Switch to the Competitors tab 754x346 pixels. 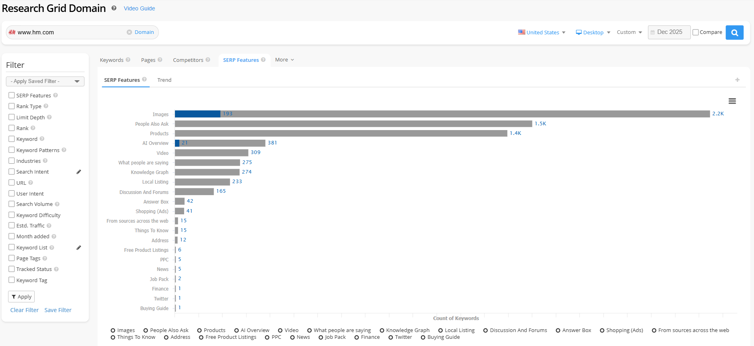188,60
